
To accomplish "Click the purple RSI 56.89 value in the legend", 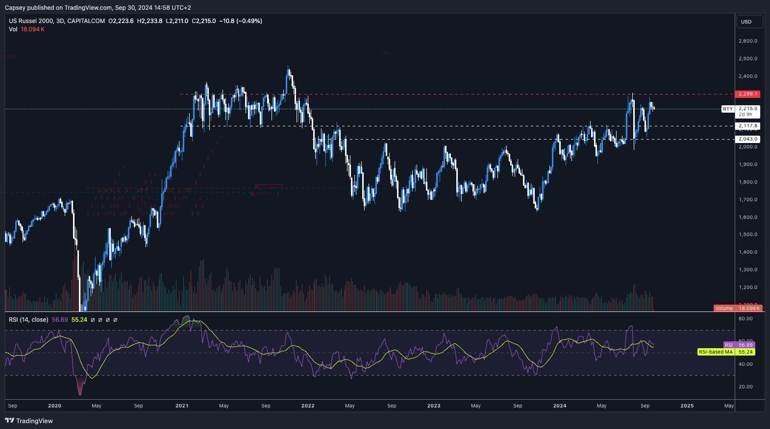I will point(60,320).
